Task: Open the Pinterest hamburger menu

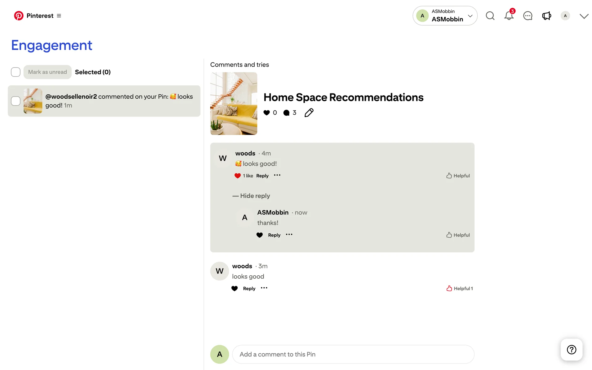Action: tap(59, 16)
